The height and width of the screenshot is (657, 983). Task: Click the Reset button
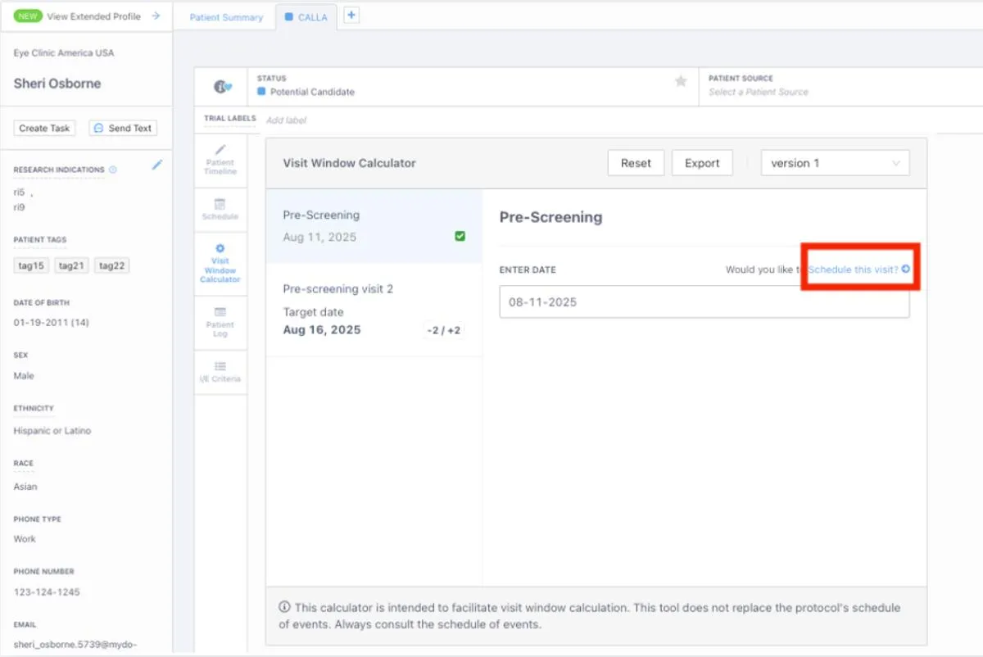[636, 163]
